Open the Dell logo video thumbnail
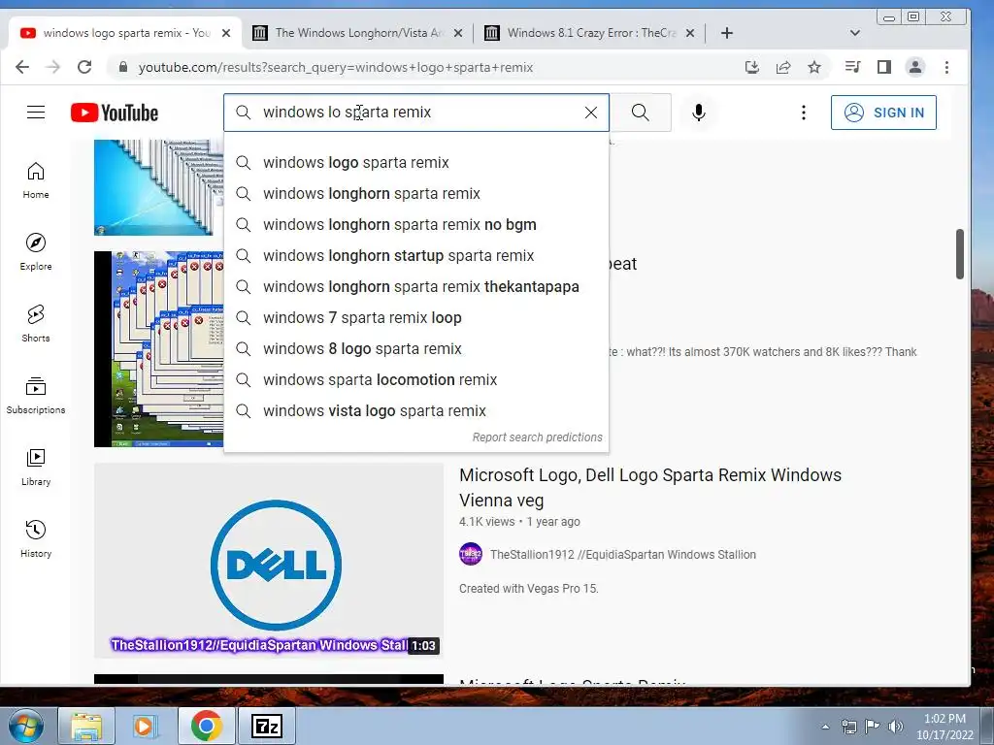This screenshot has height=745, width=994. (269, 560)
